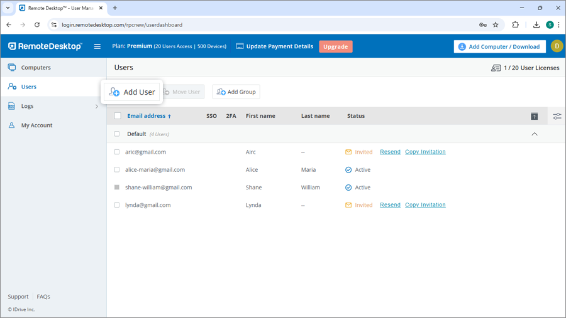
Task: Click Active check icon for Shane
Action: (348, 188)
